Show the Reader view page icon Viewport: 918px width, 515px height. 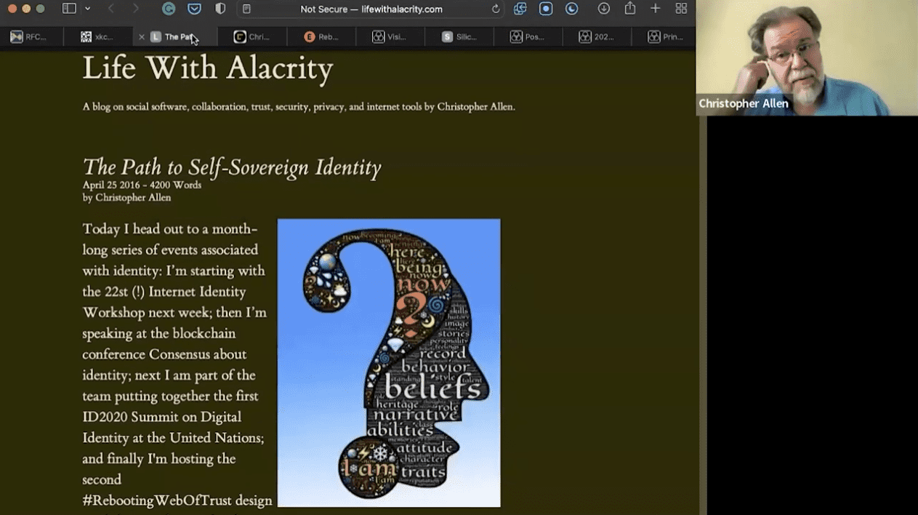(x=247, y=9)
